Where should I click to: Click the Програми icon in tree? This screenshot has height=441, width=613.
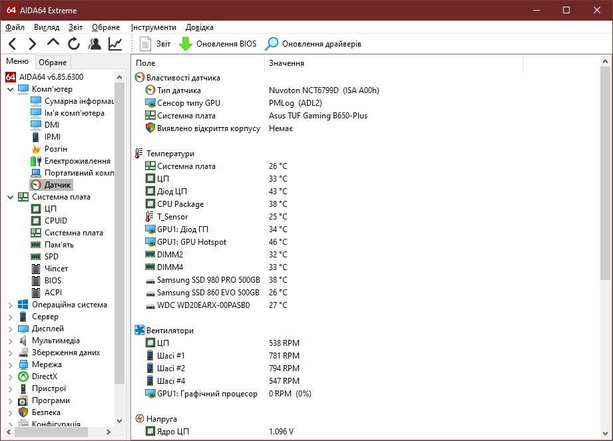coord(23,401)
